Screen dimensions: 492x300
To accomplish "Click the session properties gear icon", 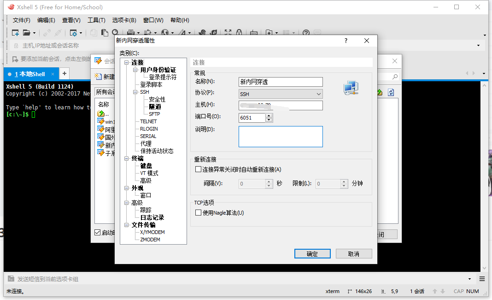I will [73, 33].
